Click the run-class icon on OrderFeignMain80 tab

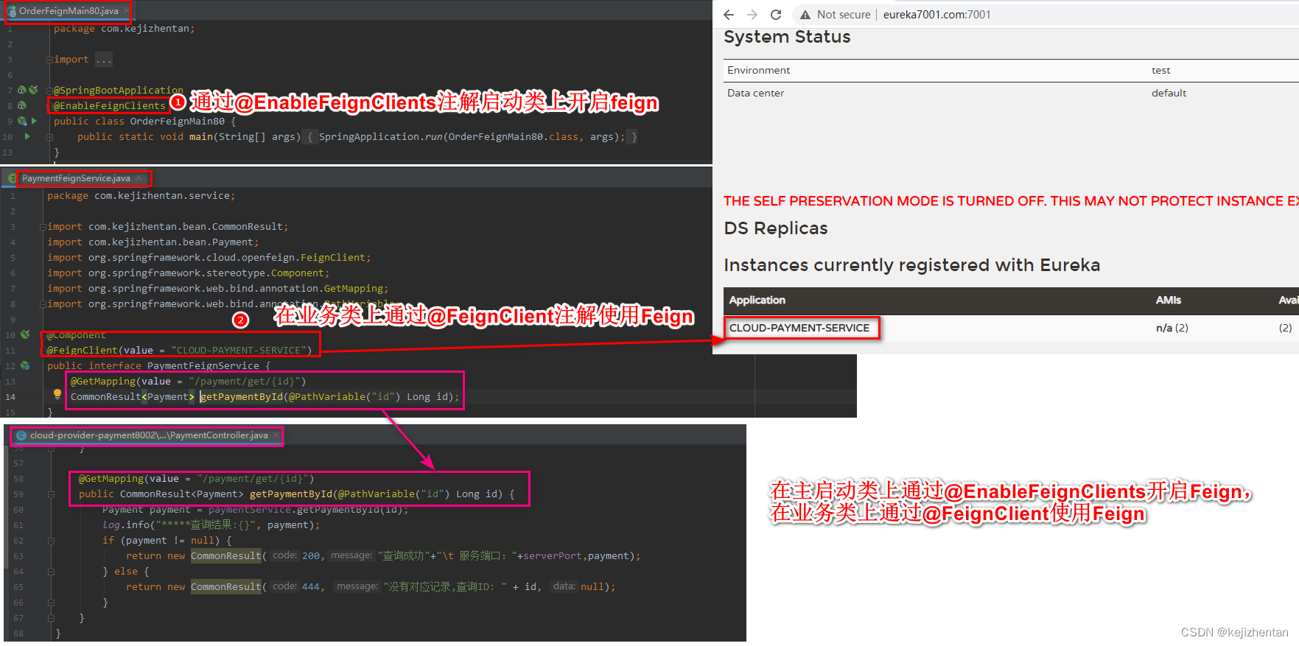12,11
